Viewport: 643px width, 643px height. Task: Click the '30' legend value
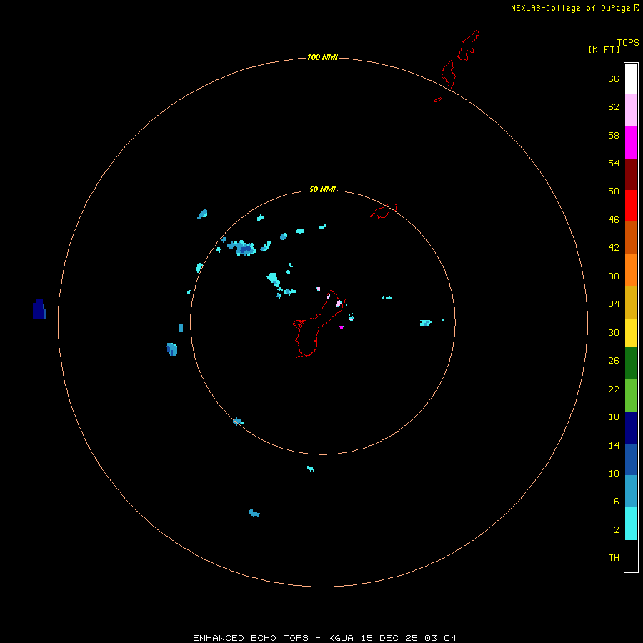pos(614,332)
